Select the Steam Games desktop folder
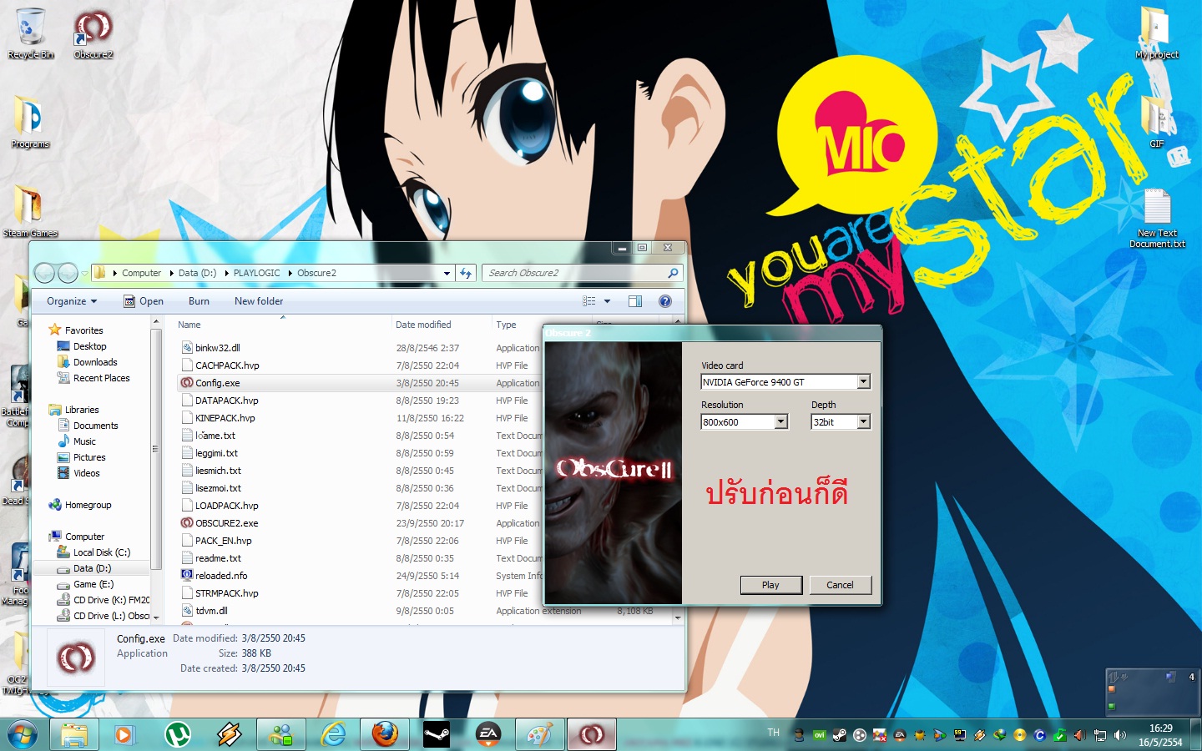Image resolution: width=1202 pixels, height=751 pixels. click(x=30, y=212)
